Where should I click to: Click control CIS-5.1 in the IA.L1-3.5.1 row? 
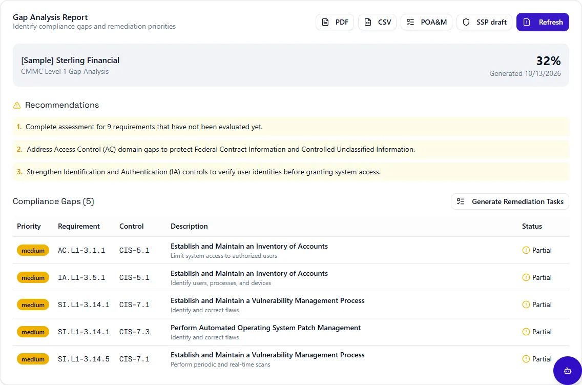pos(134,278)
